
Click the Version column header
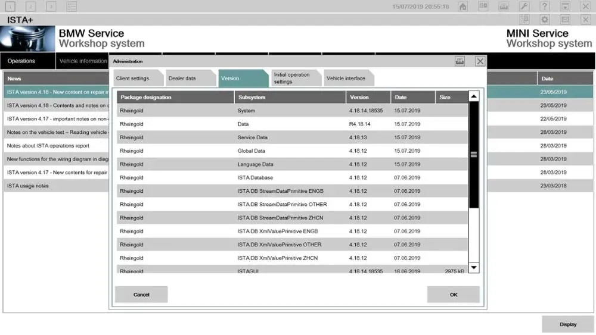click(x=368, y=97)
